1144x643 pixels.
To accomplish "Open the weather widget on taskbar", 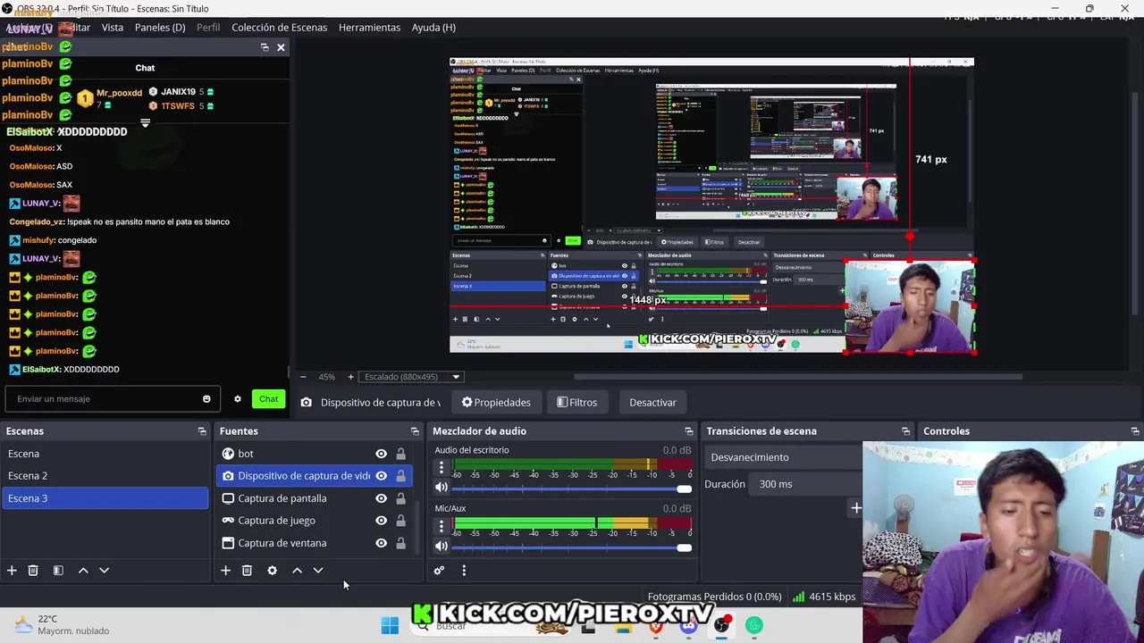I will [63, 624].
